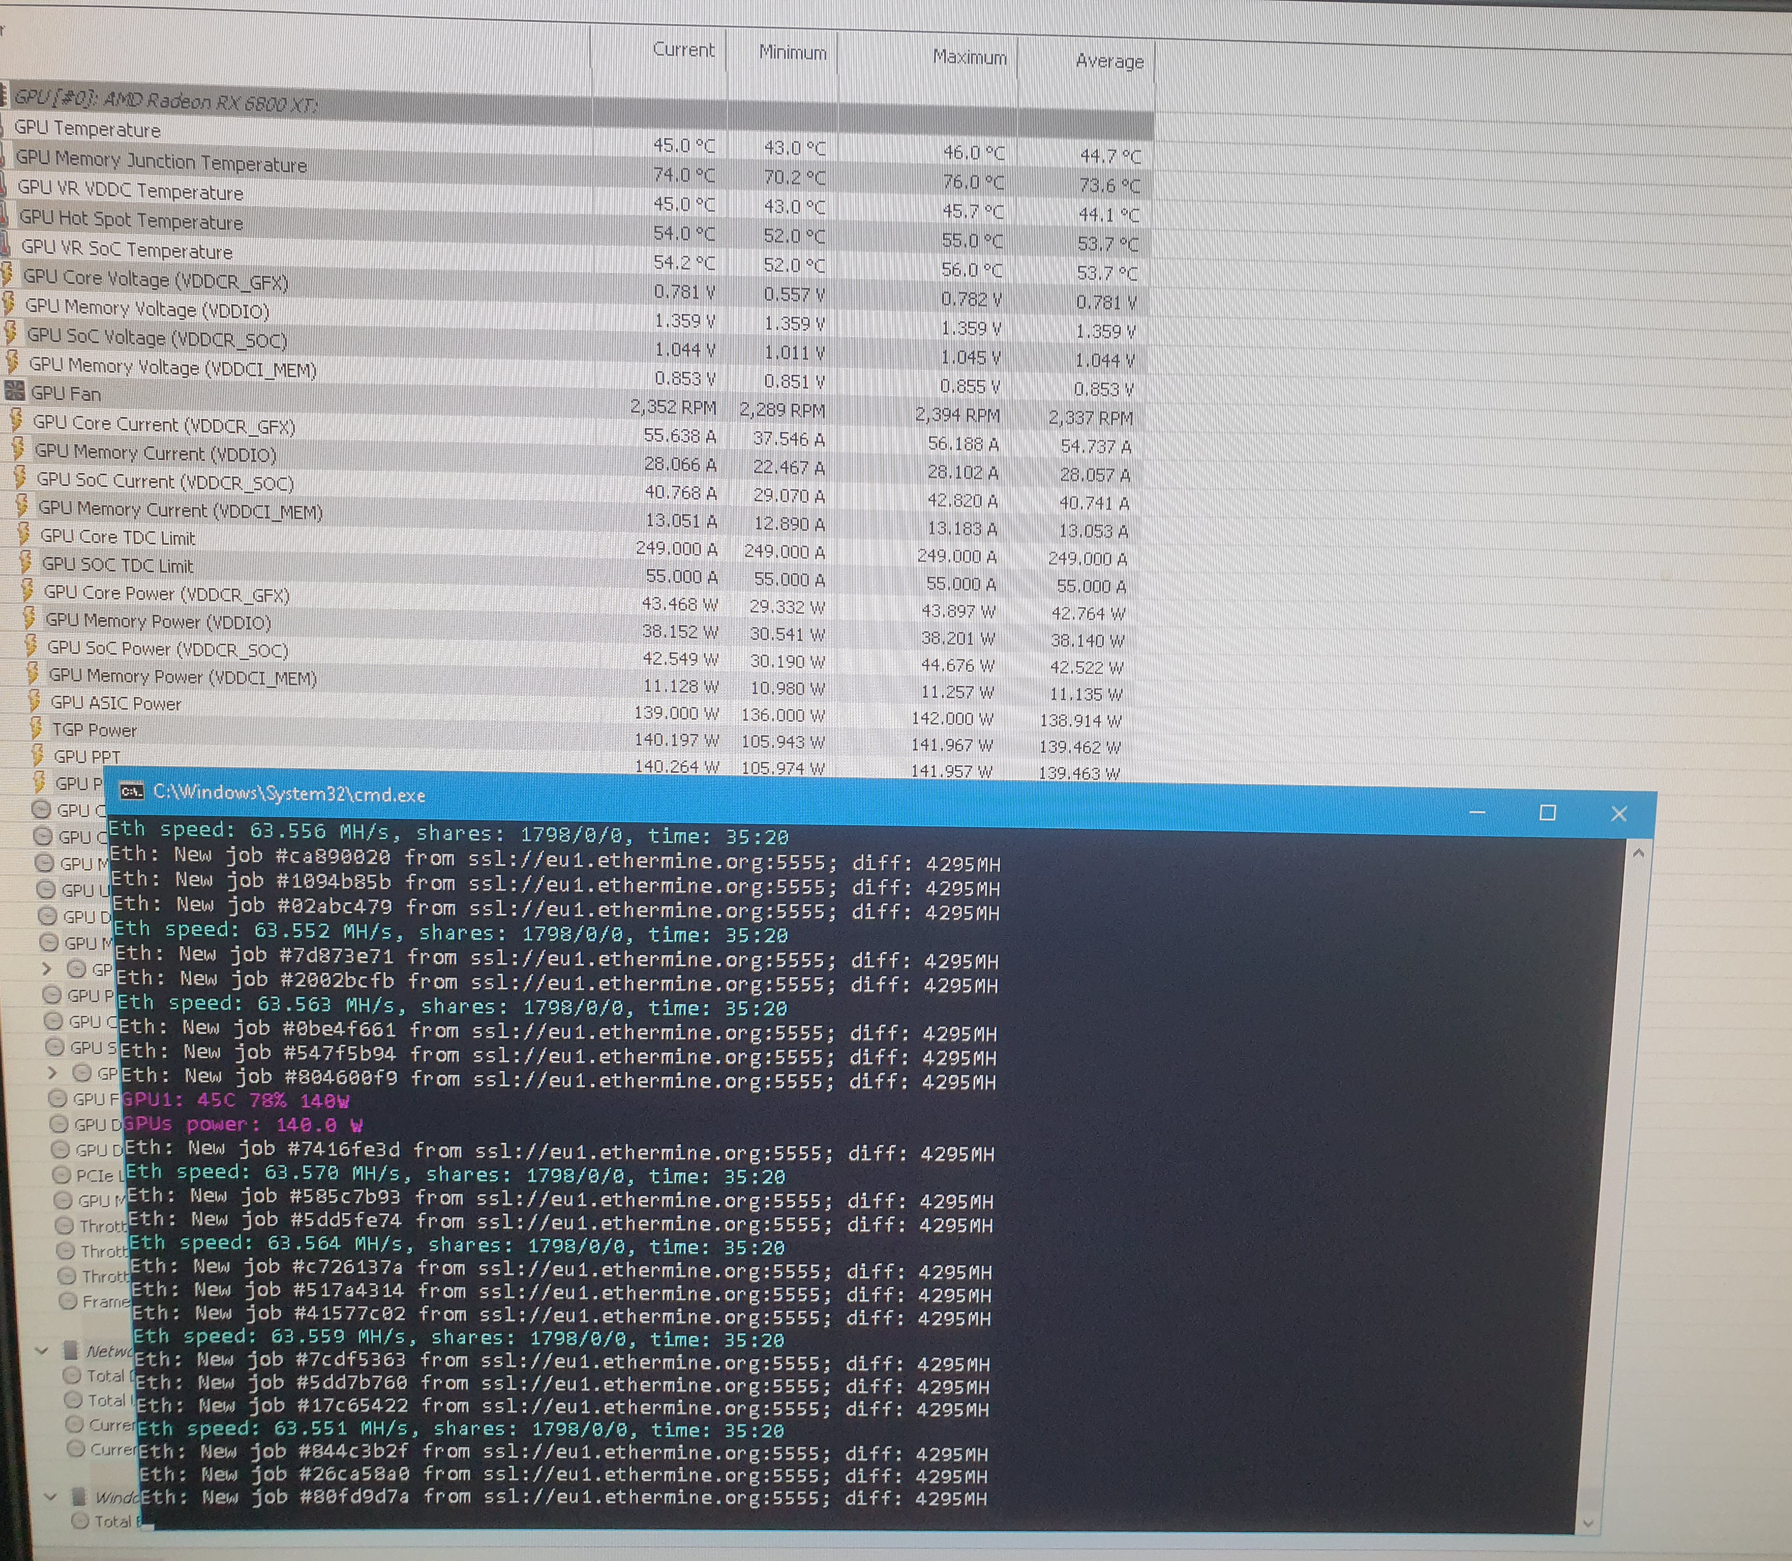
Task: Maximize the cmd.exe window
Action: point(1547,813)
